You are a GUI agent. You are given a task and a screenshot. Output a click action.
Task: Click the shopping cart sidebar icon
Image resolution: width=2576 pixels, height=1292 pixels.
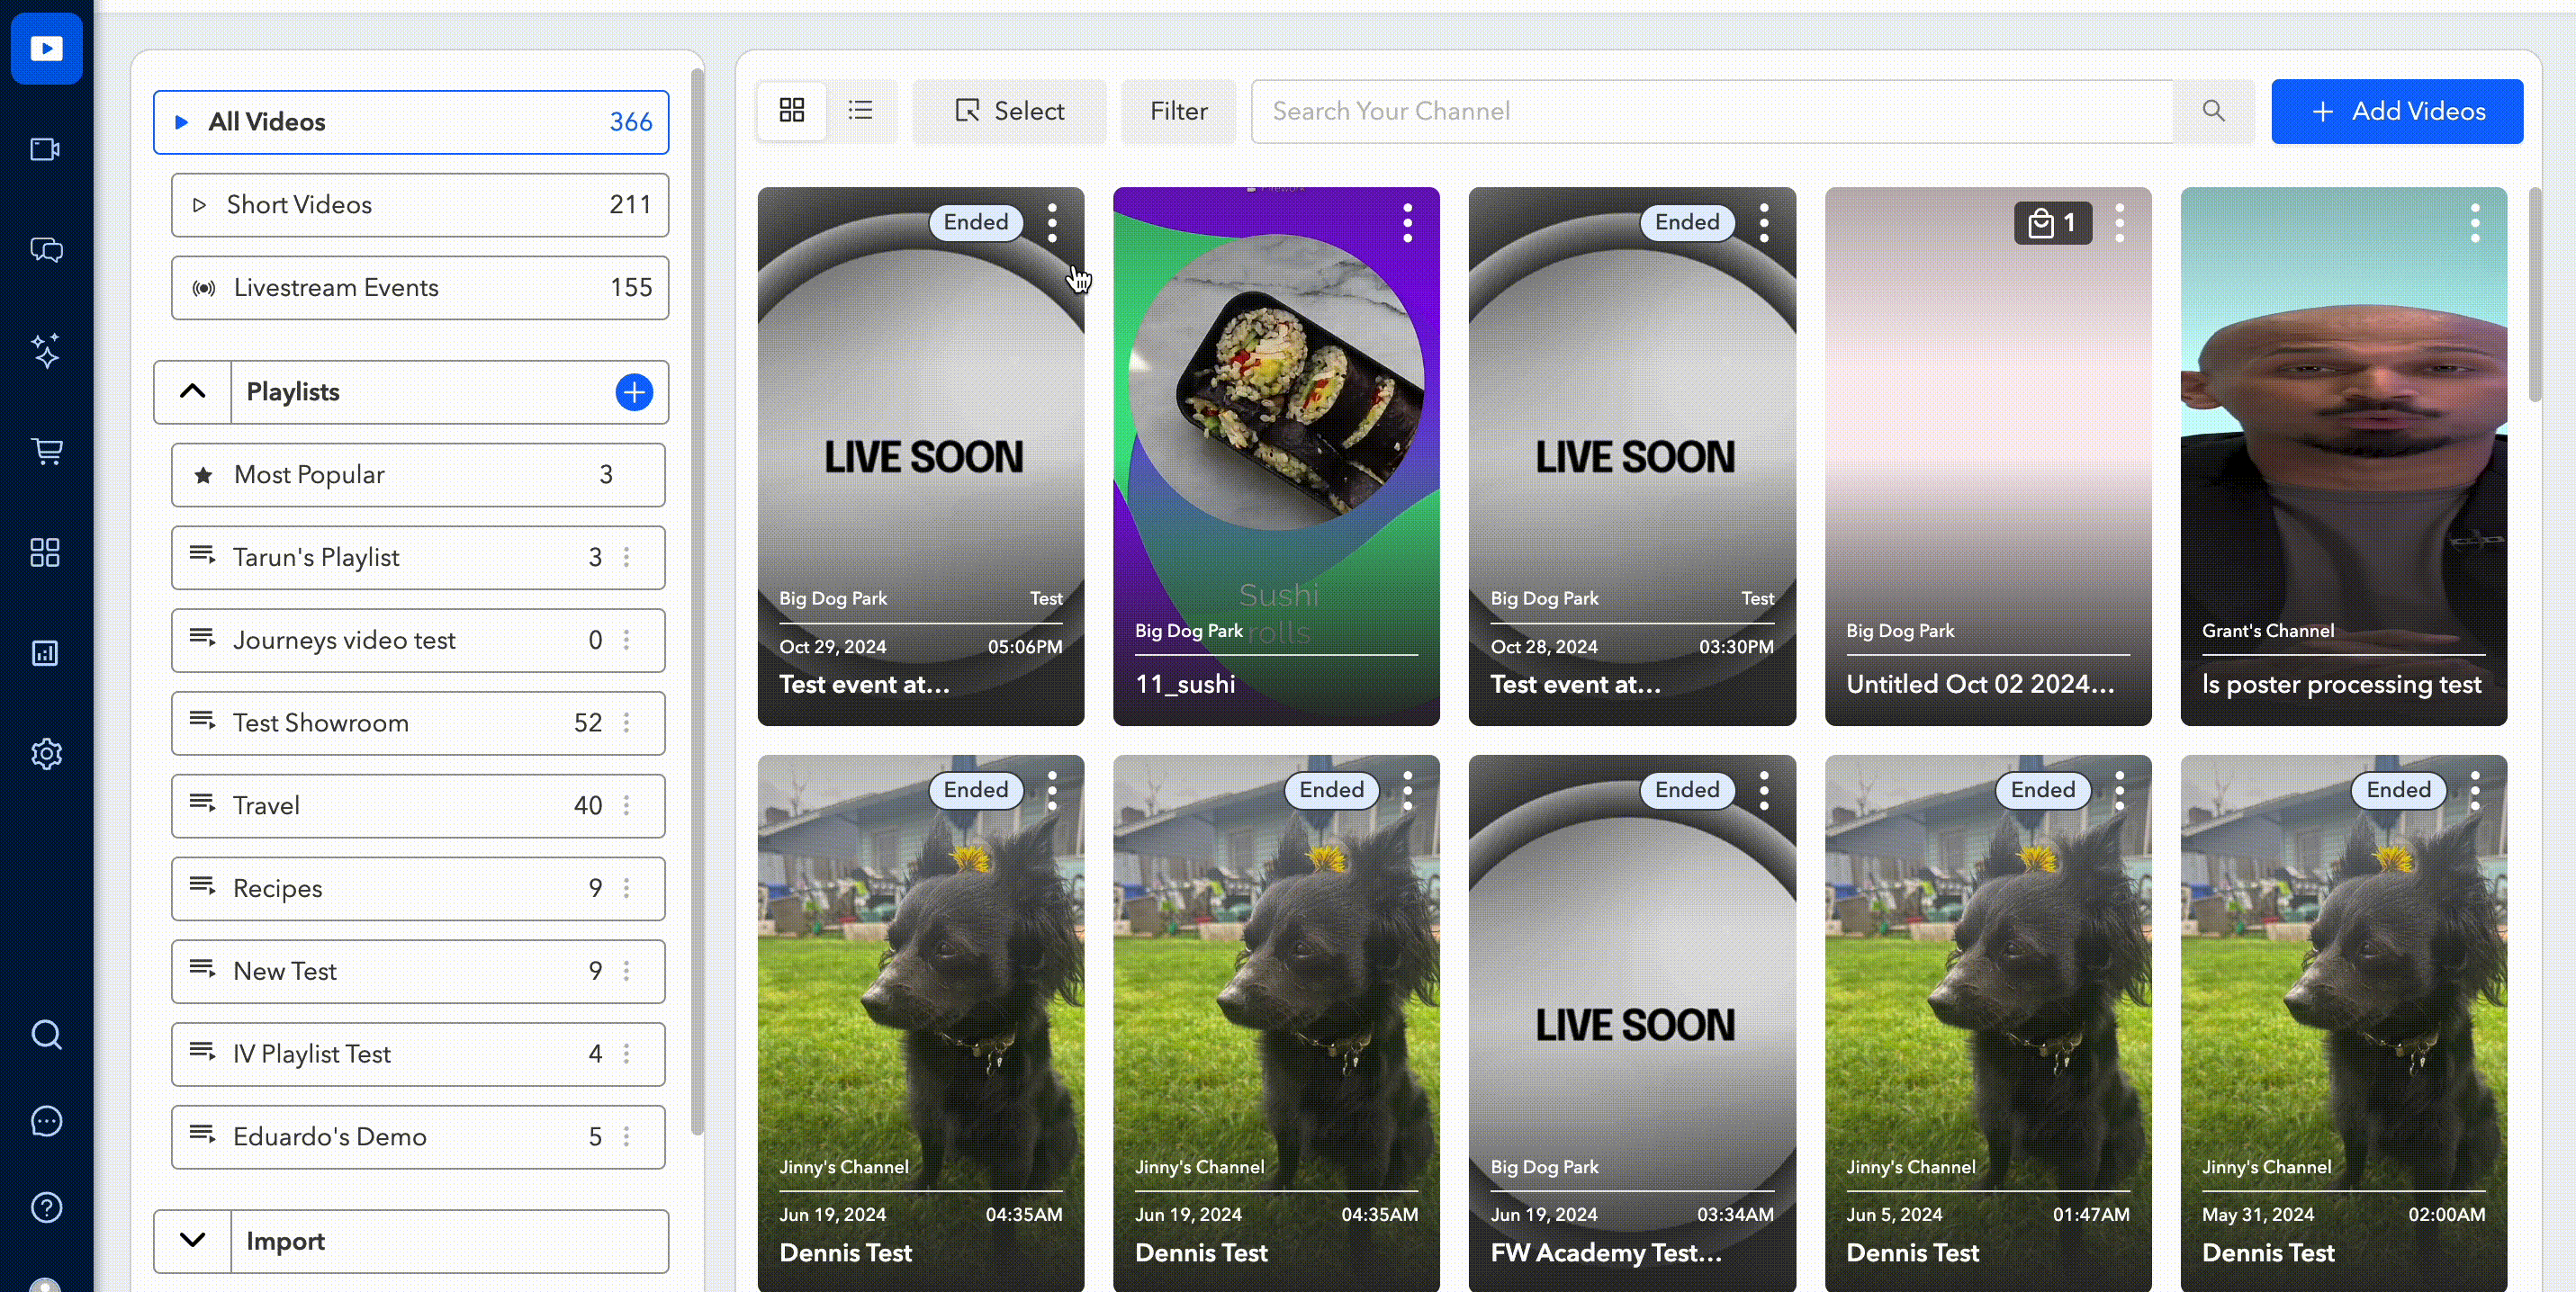point(46,452)
